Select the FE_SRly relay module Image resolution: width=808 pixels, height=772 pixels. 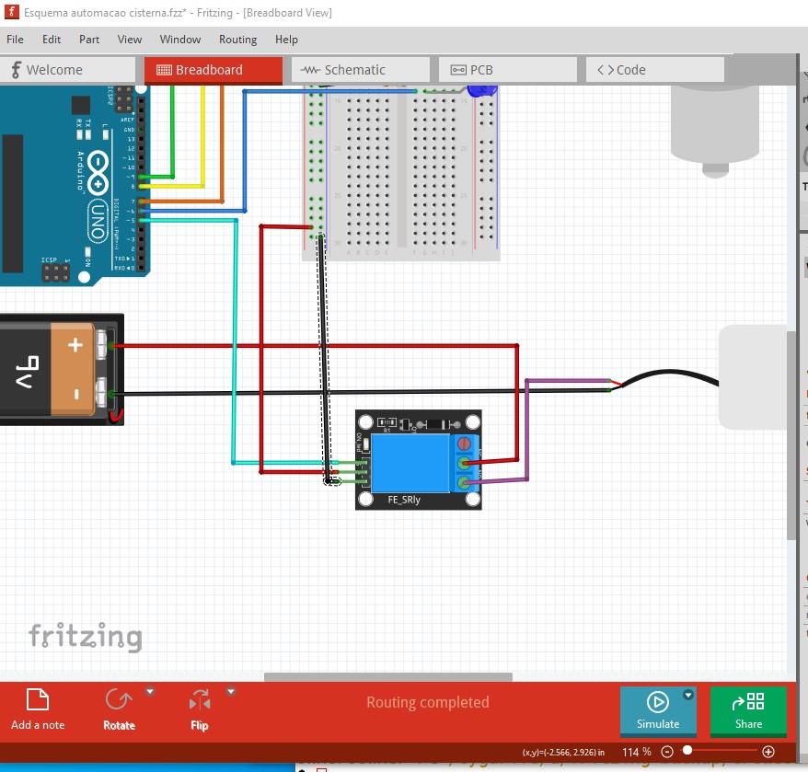419,460
